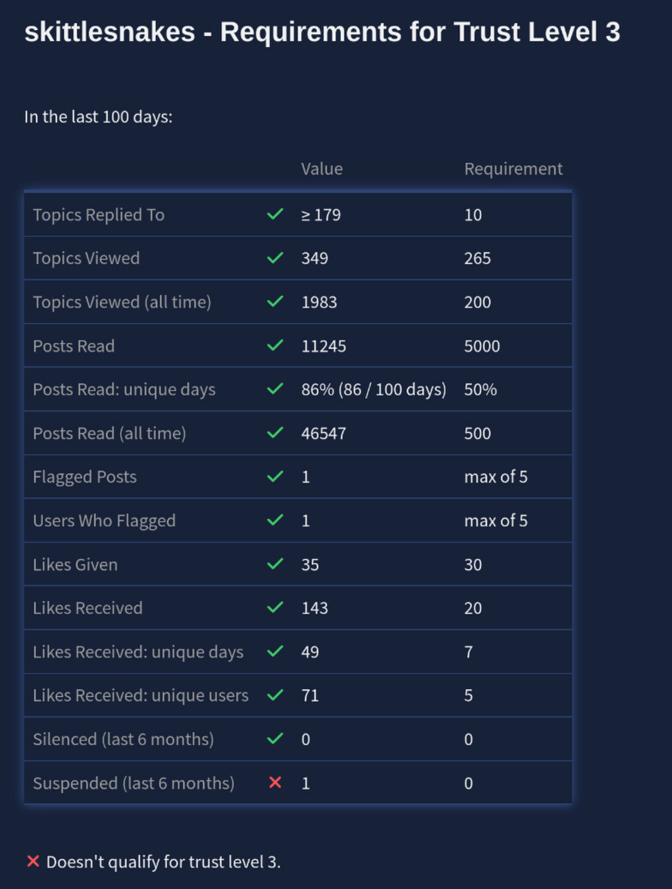
Task: Click the red X in the Suspended row
Action: pyautogui.click(x=275, y=783)
